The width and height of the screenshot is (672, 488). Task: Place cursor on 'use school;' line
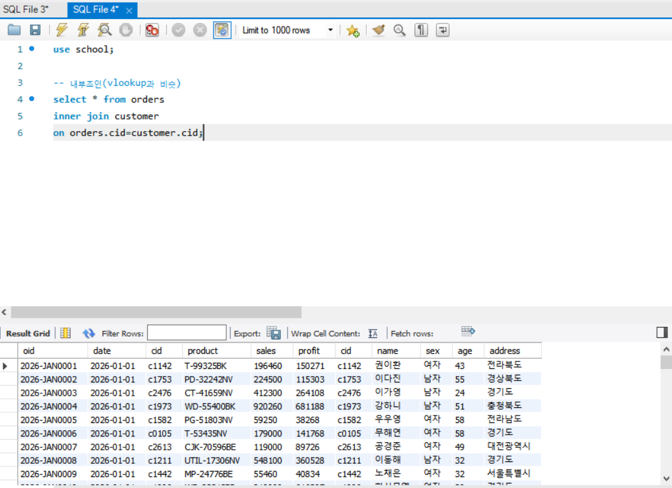pyautogui.click(x=83, y=49)
